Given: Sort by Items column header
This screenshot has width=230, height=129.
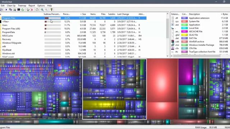Looking at the screenshot, I should 93,14.
